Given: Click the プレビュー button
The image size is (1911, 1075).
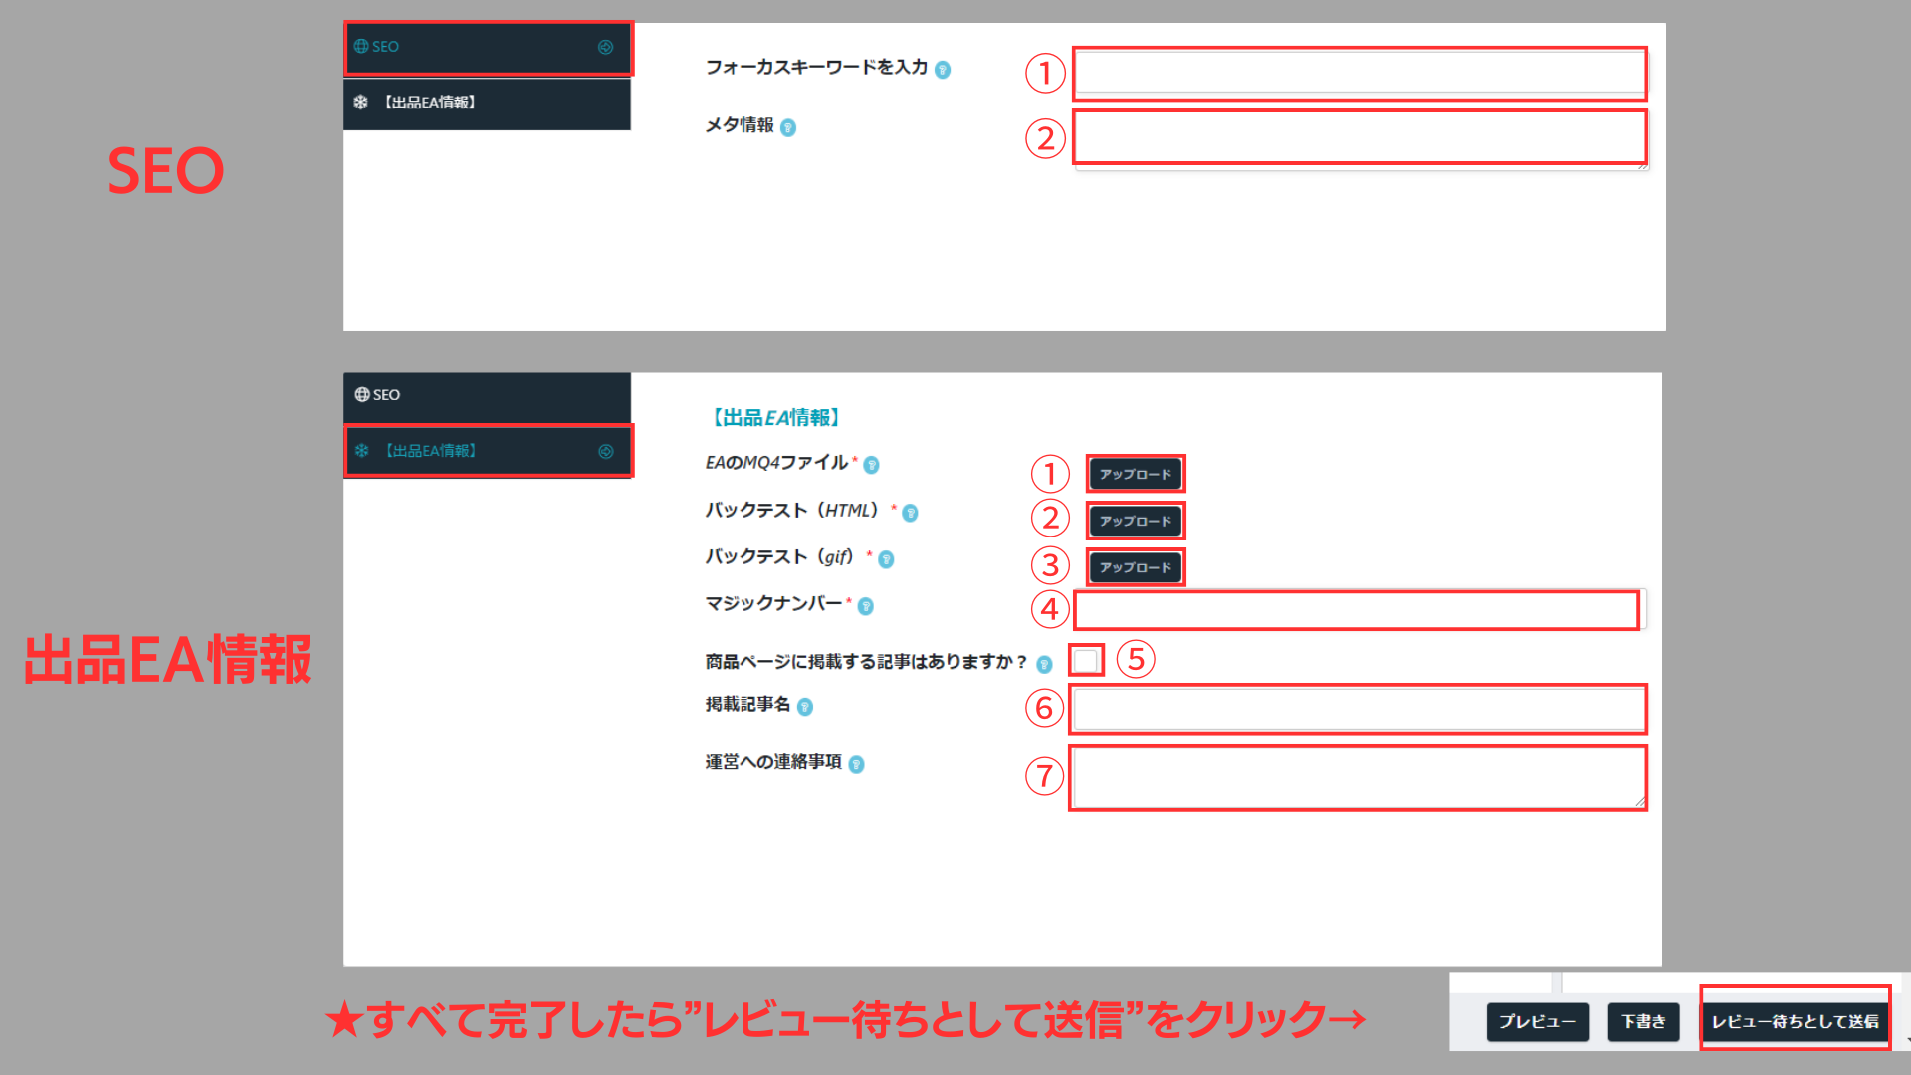Looking at the screenshot, I should (1538, 1022).
